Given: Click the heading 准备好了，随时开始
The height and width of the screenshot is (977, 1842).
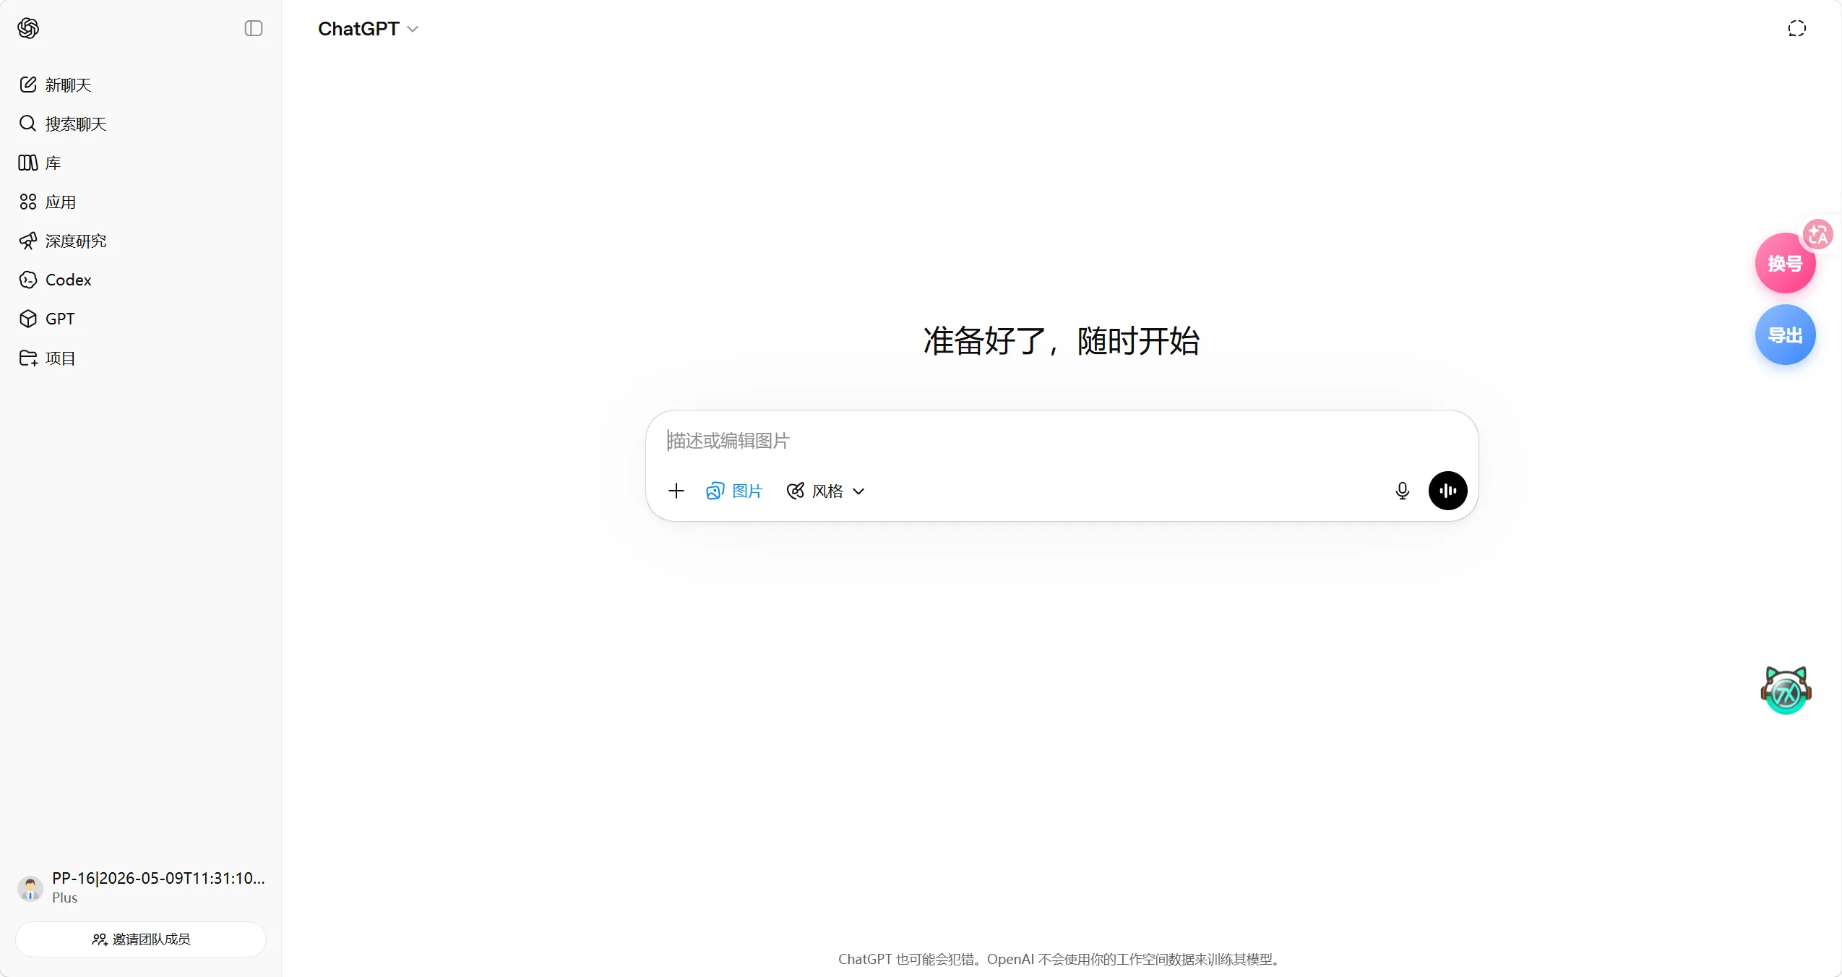Looking at the screenshot, I should click(x=1062, y=340).
